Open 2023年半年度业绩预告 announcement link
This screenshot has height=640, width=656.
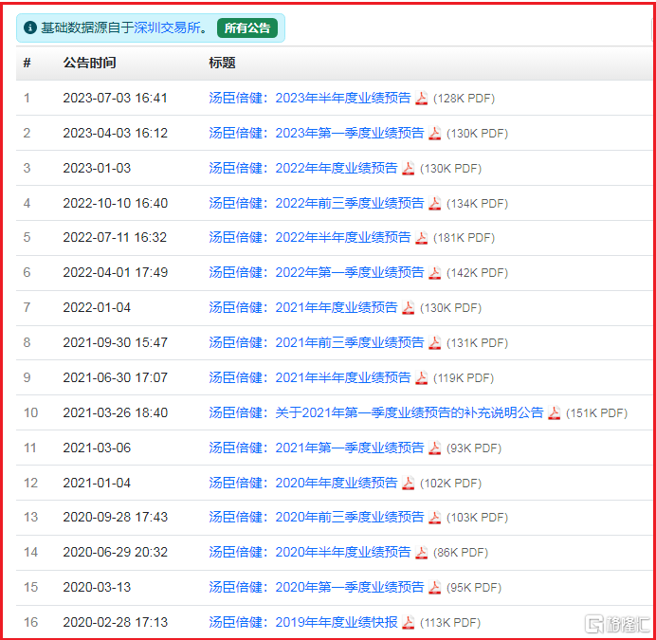point(310,98)
